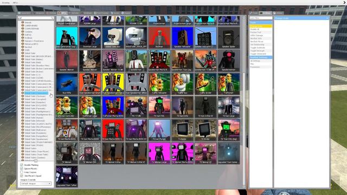Select the Traffic Striker thumbnail

[205, 84]
